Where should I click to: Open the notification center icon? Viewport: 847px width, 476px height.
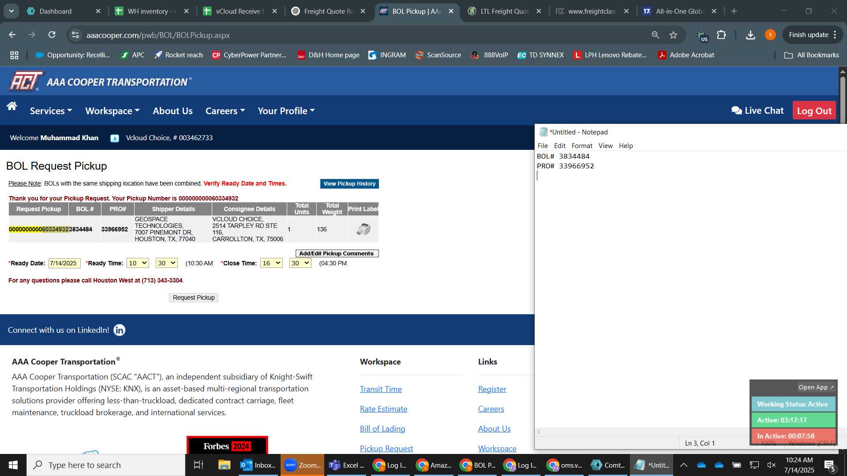click(x=829, y=465)
